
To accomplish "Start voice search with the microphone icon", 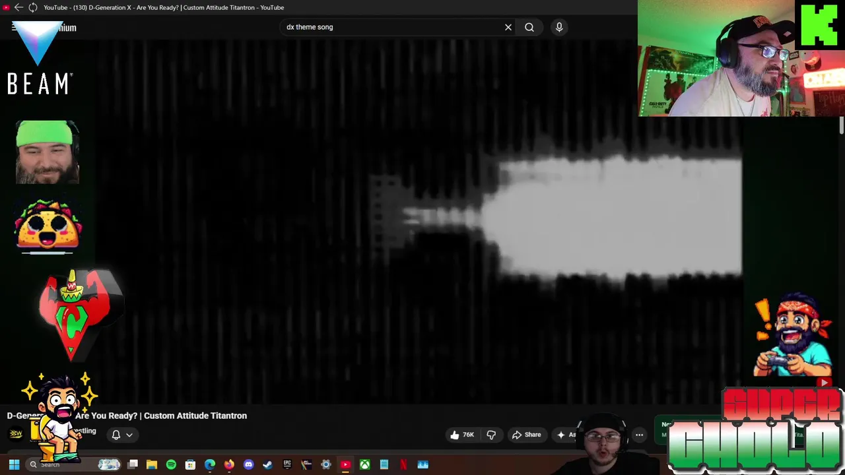I will click(x=559, y=27).
